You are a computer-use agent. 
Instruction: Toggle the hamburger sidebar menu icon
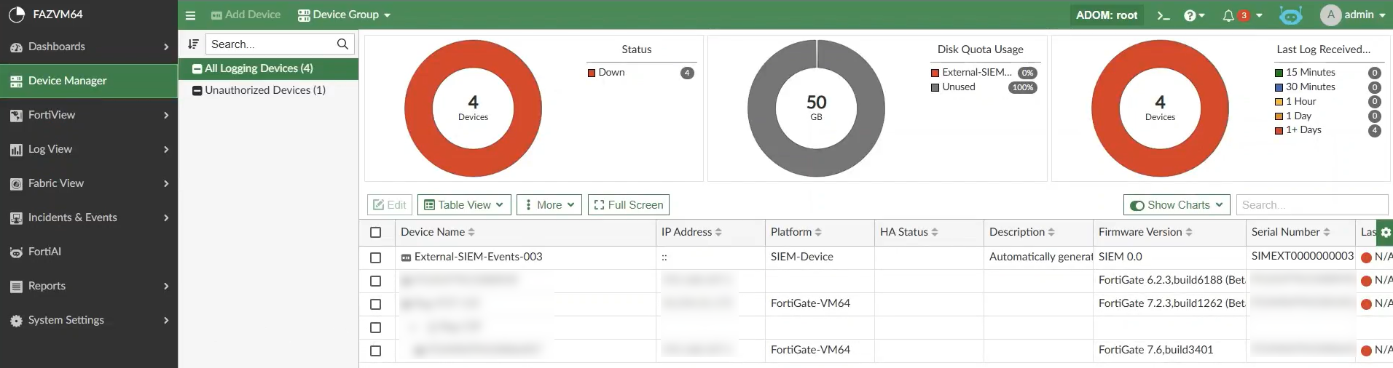pyautogui.click(x=190, y=15)
